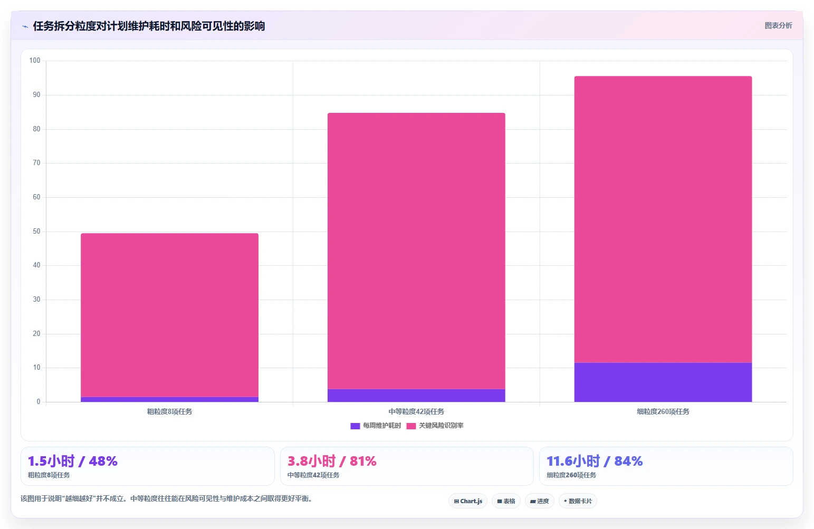Click y-axis value 50
This screenshot has width=814, height=529.
pos(36,231)
